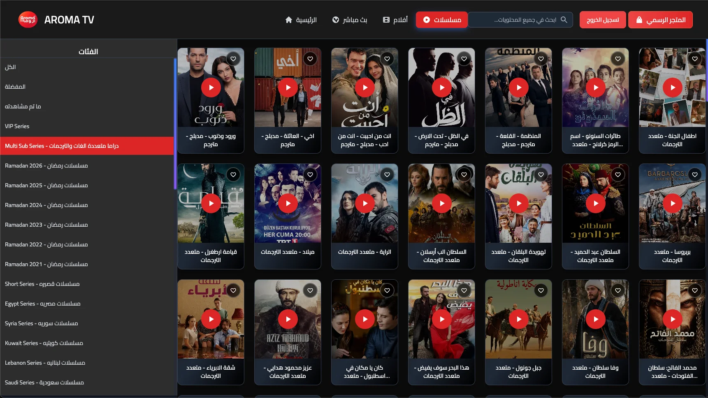Play the series اخي - العائلة

288,87
